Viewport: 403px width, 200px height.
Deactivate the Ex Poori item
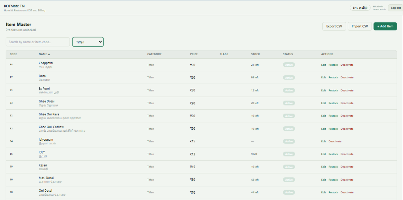click(347, 90)
